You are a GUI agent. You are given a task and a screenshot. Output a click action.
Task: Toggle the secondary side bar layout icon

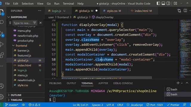[168, 3]
